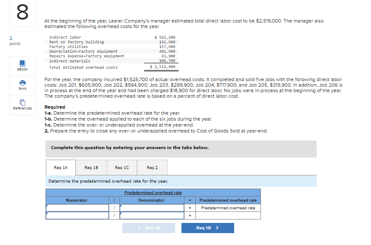
Task: Select the 'Denominator:' column header
Action: coord(152,200)
